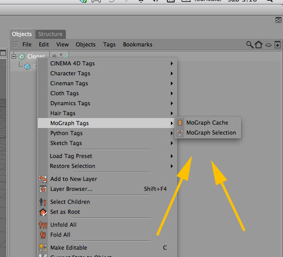This screenshot has width=283, height=257.
Task: Click the Select Children icon
Action: (x=43, y=202)
